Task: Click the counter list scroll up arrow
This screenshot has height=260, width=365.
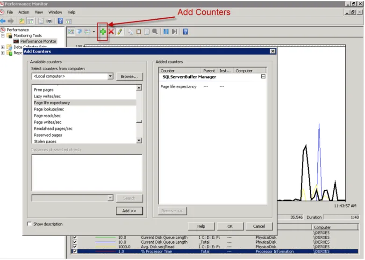Action: [139, 88]
